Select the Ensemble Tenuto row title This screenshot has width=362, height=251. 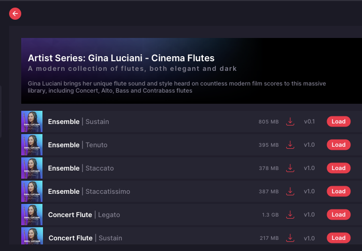[77, 145]
